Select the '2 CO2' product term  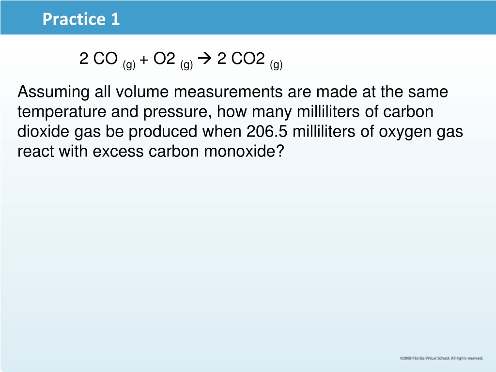click(241, 59)
